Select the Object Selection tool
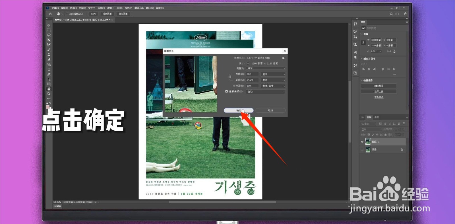Viewport: 455px width, 224px height. 49,40
